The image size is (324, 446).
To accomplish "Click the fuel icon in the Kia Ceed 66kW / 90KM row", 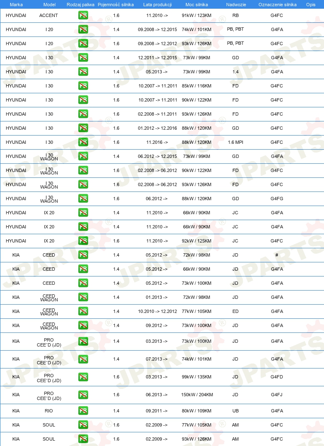I will 83,269.
